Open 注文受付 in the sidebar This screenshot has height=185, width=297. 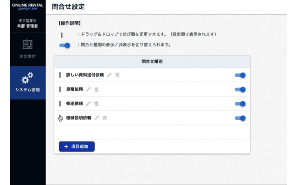click(x=27, y=49)
